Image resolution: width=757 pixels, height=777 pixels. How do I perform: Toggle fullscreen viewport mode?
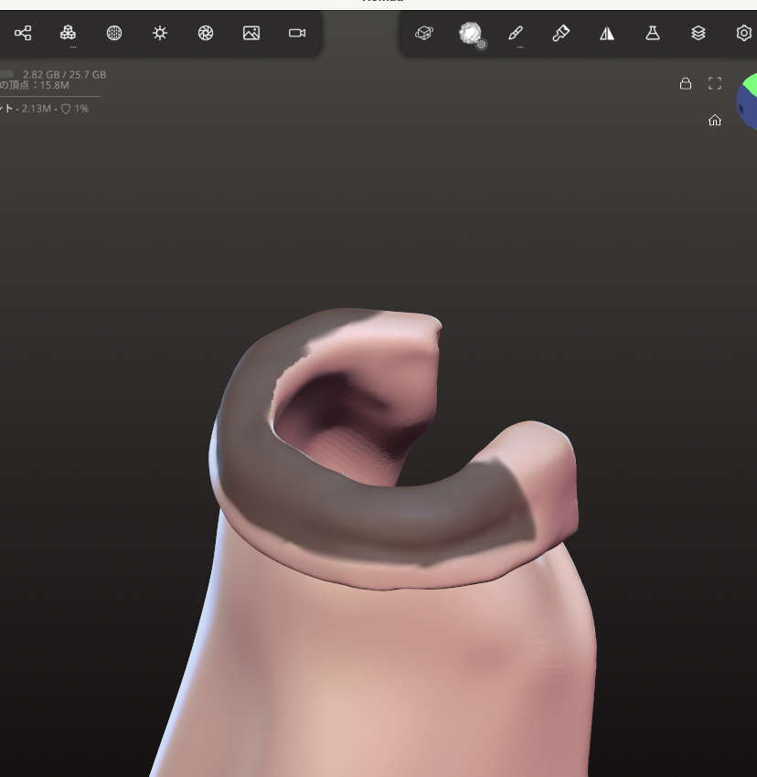tap(715, 83)
